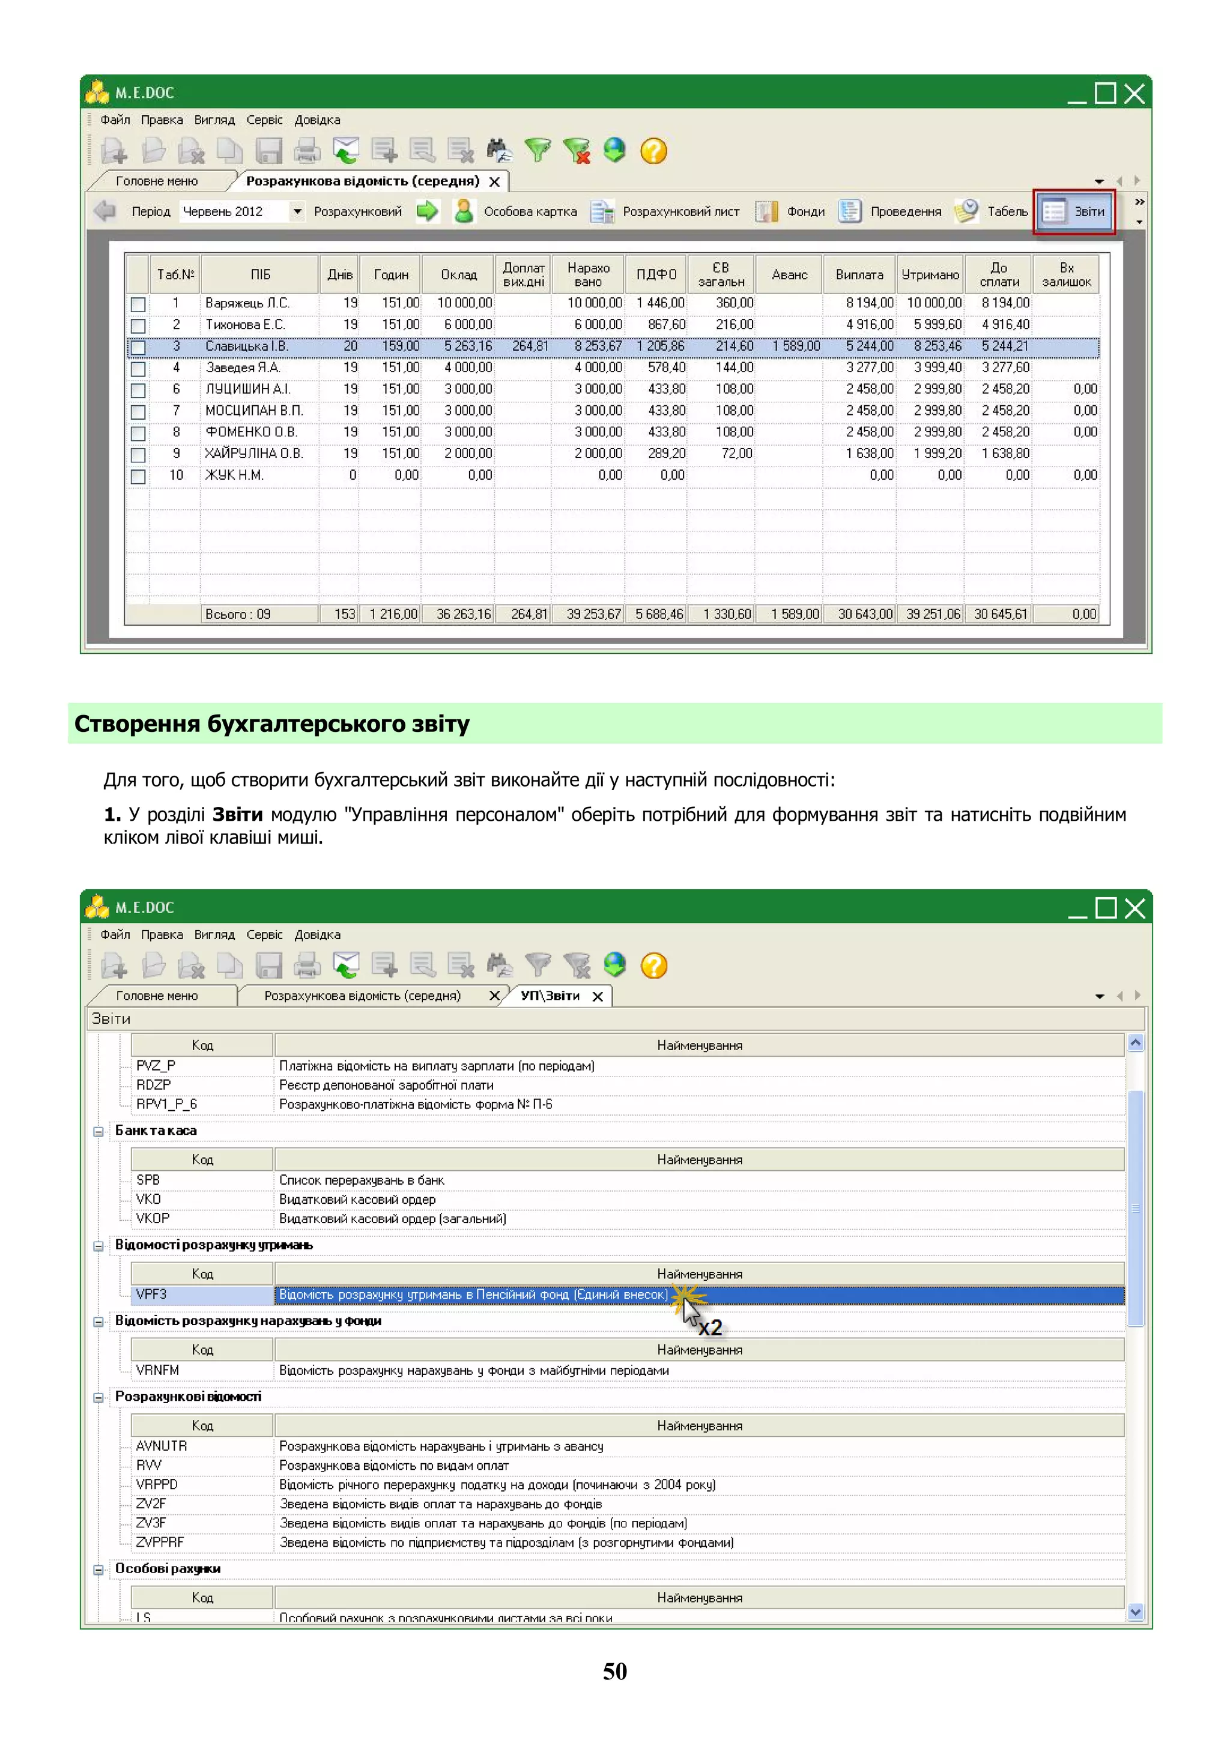Viewport: 1230px width, 1740px height.
Task: Click the printer icon in the top toolbar
Action: pos(307,151)
